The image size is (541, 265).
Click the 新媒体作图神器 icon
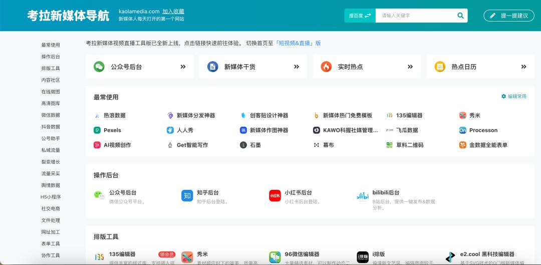pos(243,130)
